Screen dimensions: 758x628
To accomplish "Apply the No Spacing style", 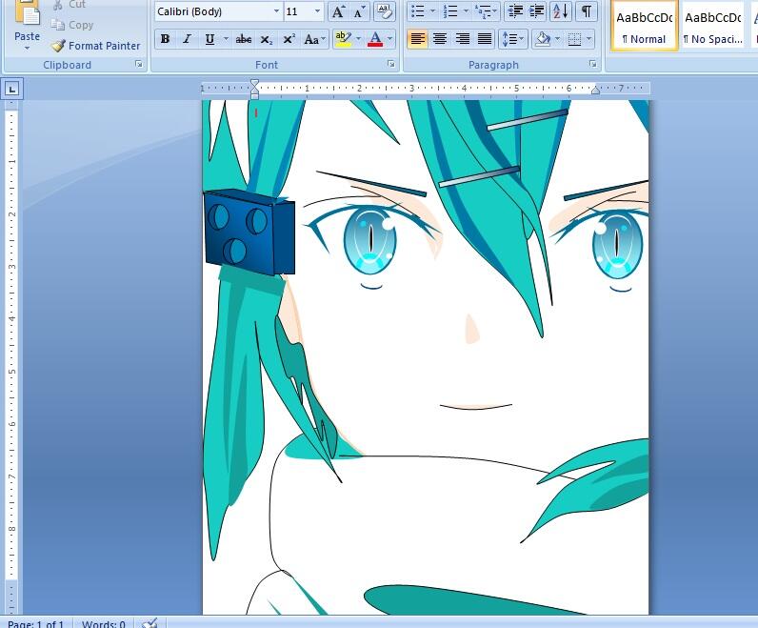I will click(712, 25).
